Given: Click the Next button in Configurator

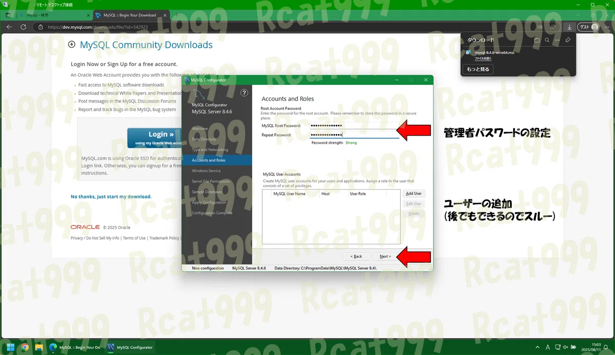Looking at the screenshot, I should pyautogui.click(x=385, y=256).
